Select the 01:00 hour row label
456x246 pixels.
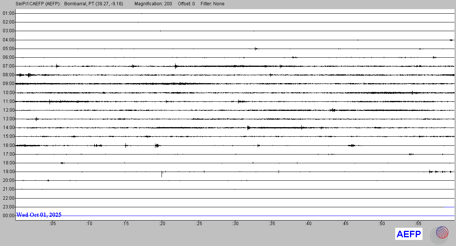[x=8, y=13]
